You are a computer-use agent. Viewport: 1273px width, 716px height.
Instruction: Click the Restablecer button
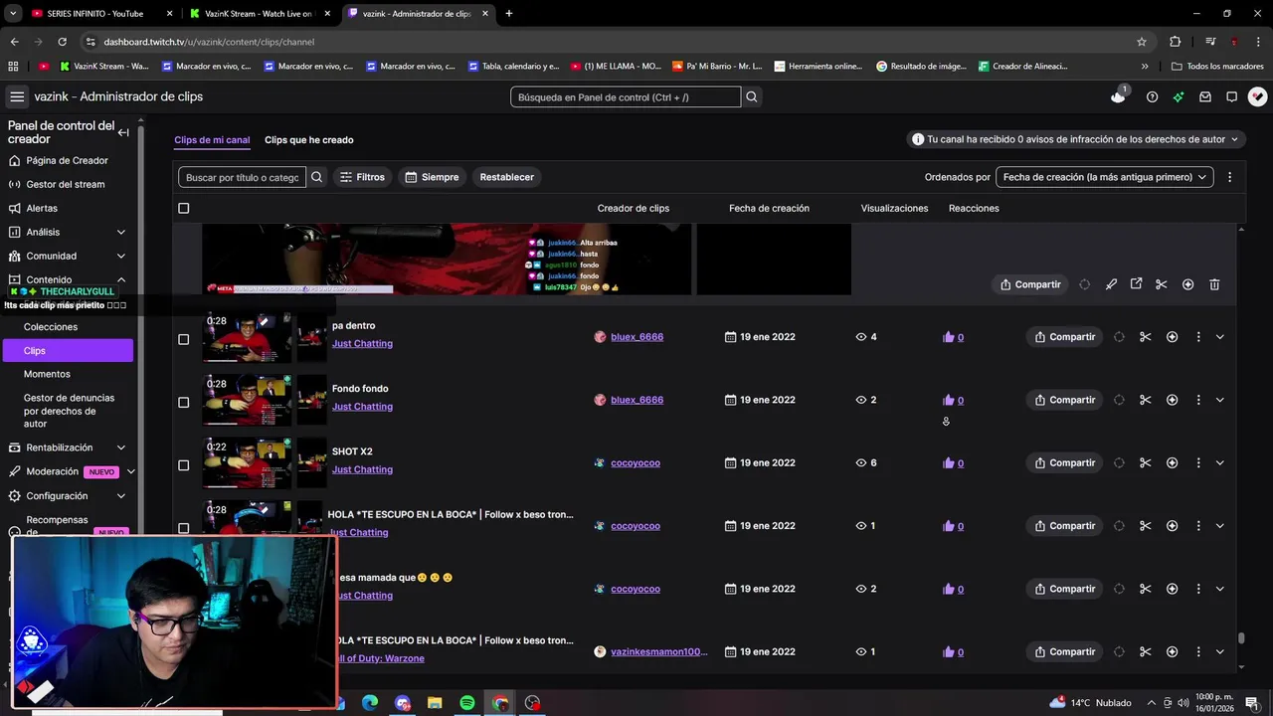507,177
